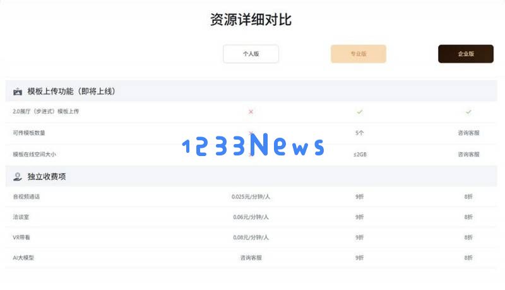Click the ≤2GB value for 模板在线空间大小
505x290 pixels.
(x=360, y=154)
